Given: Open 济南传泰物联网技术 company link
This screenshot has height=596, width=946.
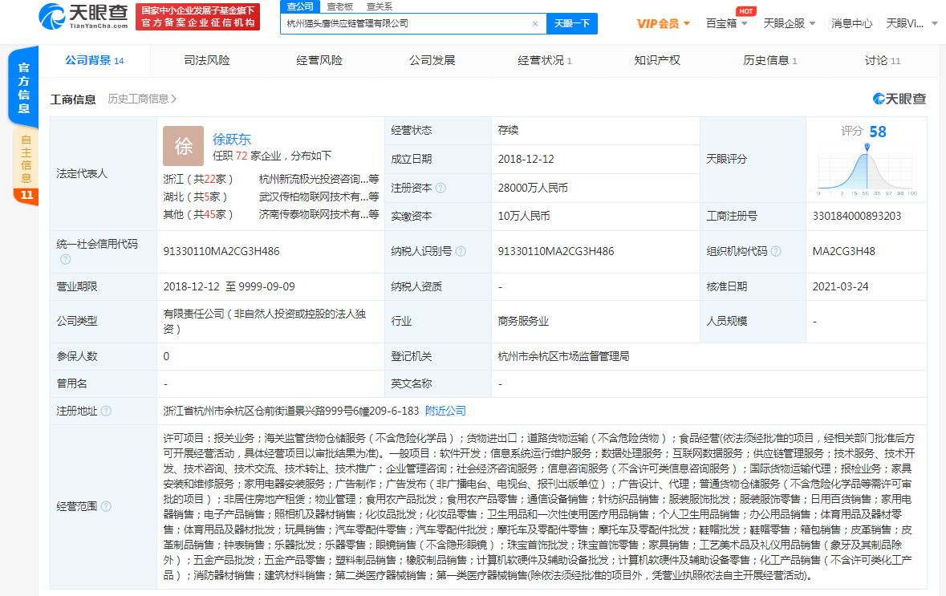Looking at the screenshot, I should click(x=319, y=214).
